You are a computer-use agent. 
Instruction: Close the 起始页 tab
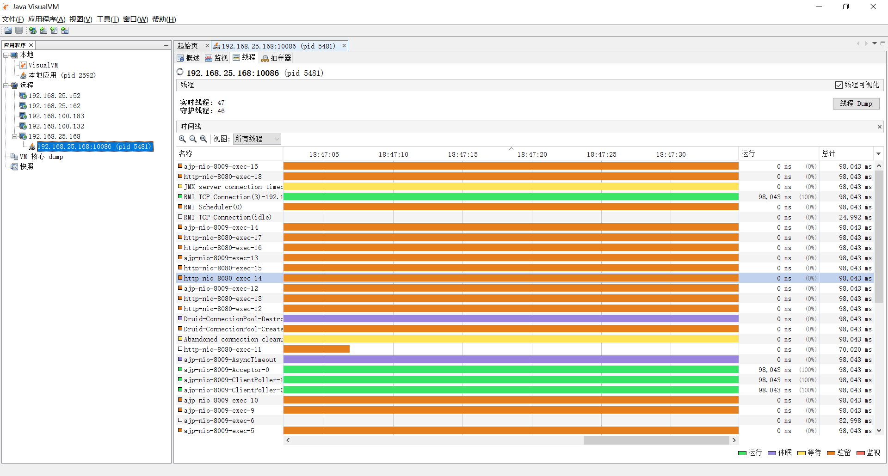pyautogui.click(x=207, y=46)
